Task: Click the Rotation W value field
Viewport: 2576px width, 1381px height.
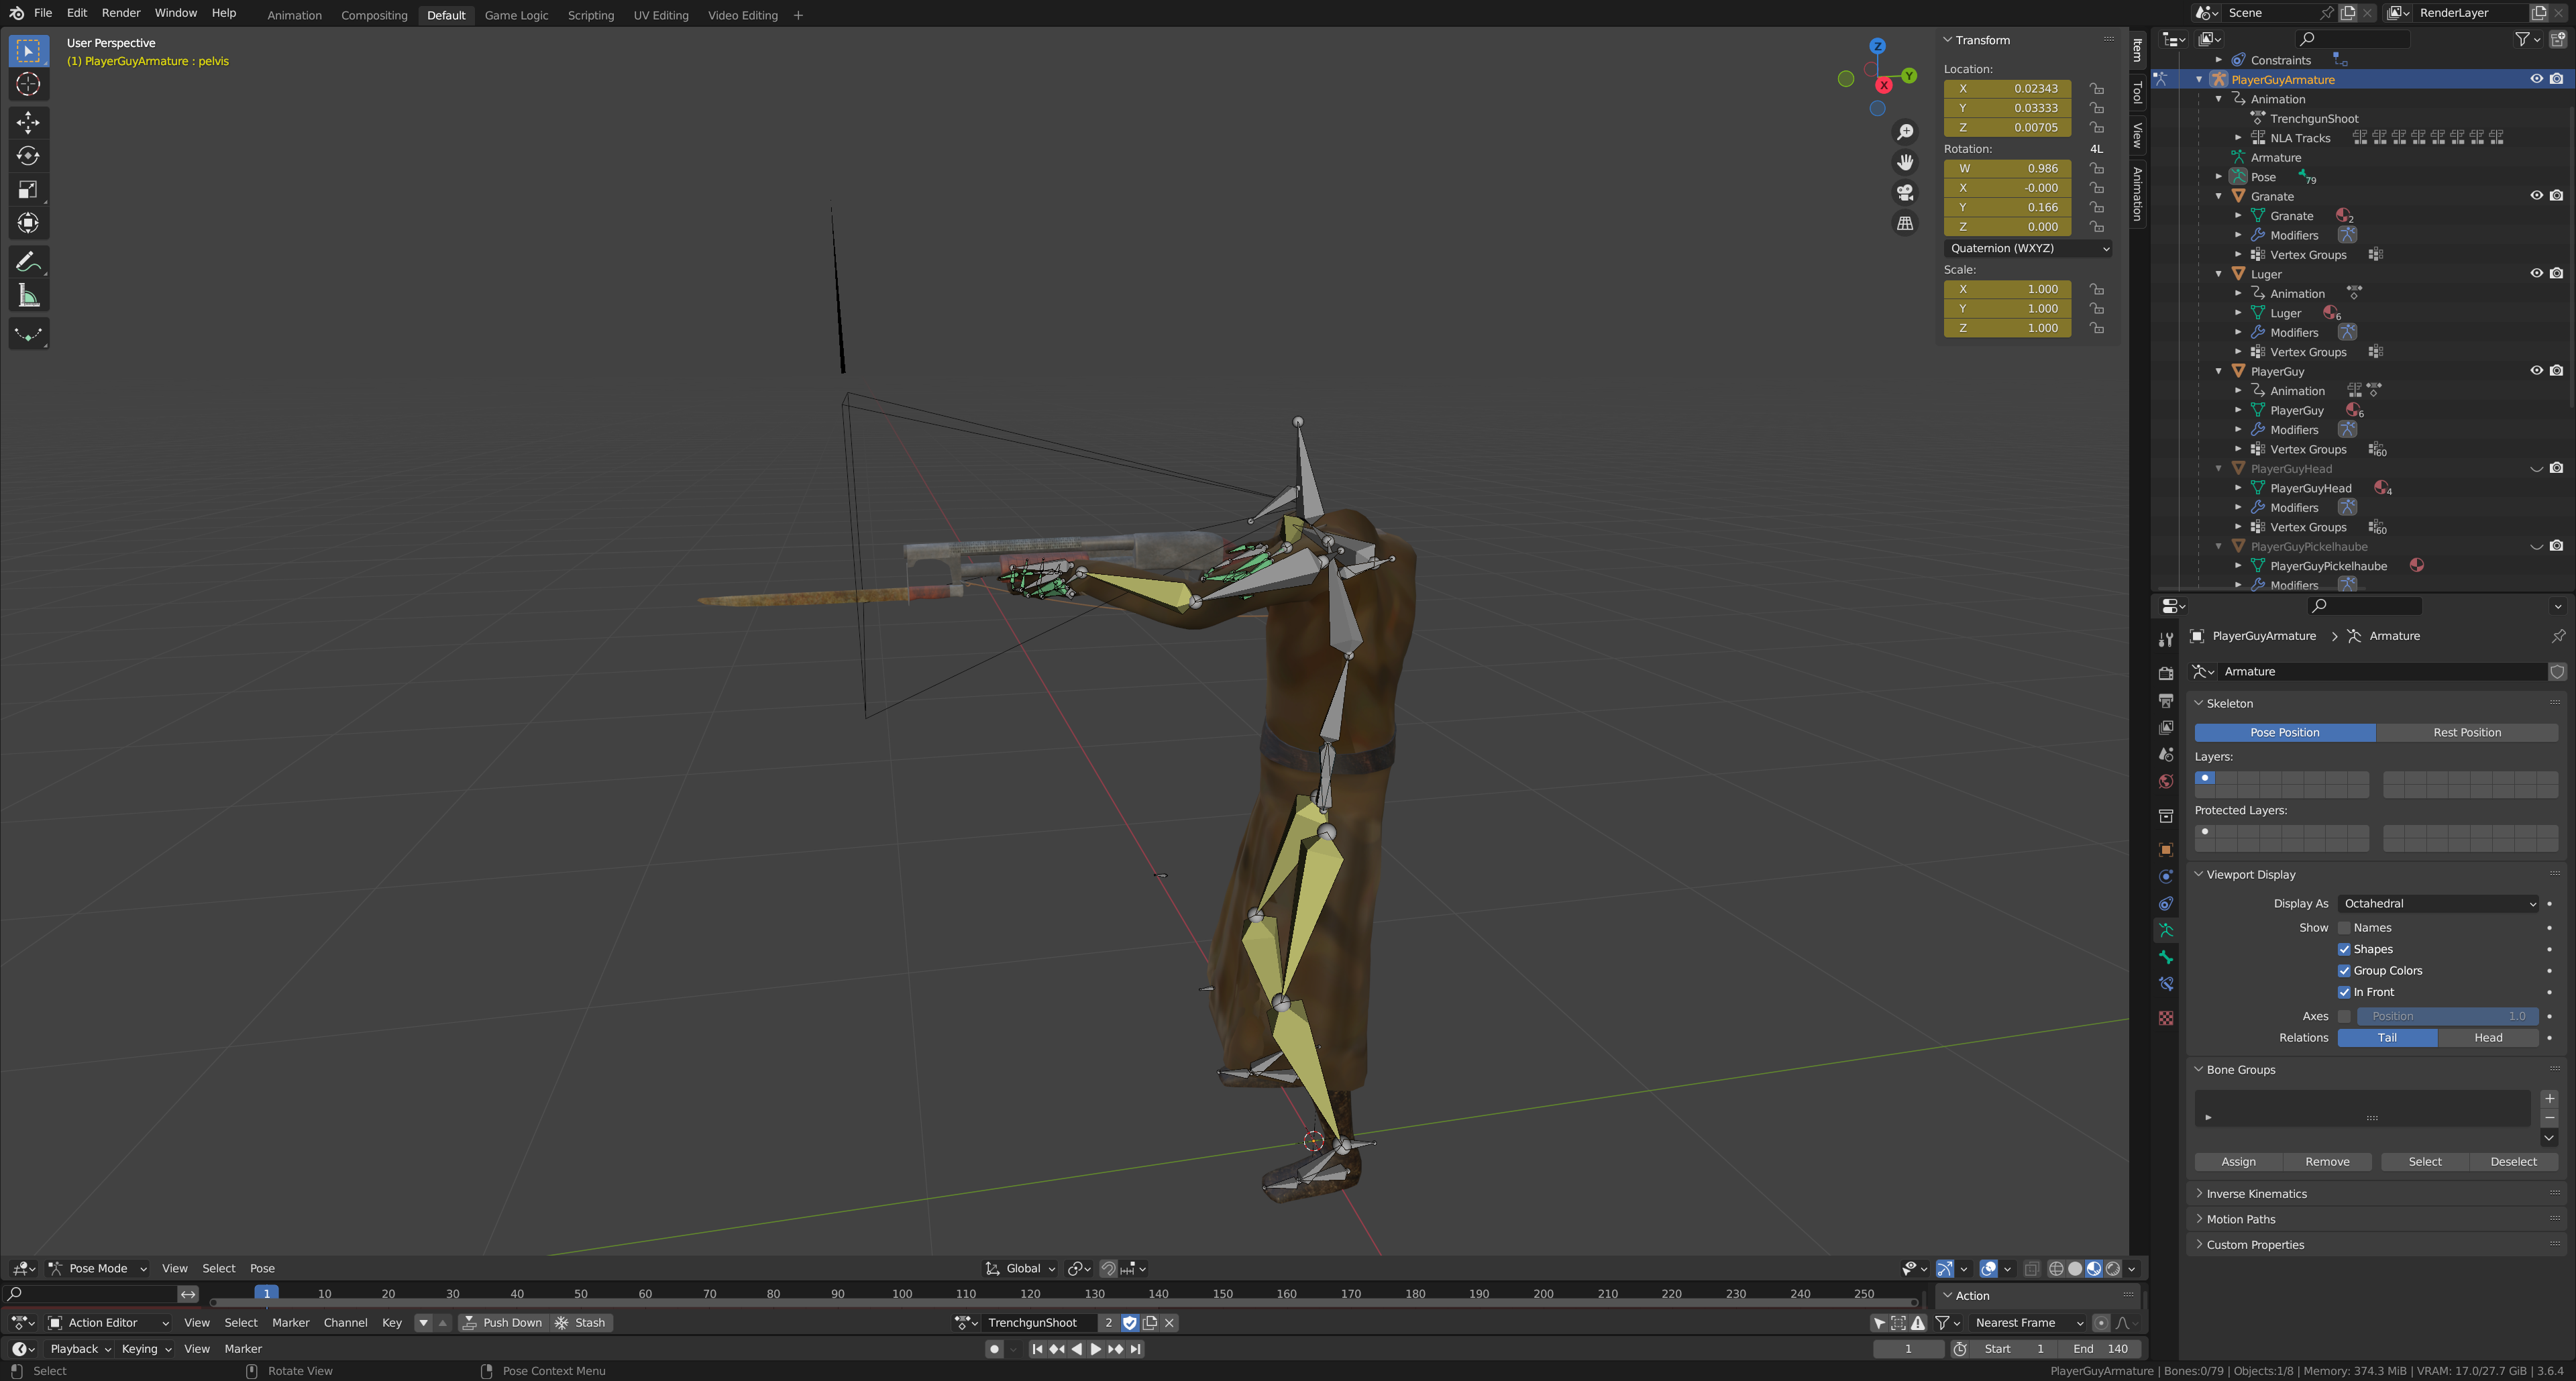Action: tap(2007, 168)
